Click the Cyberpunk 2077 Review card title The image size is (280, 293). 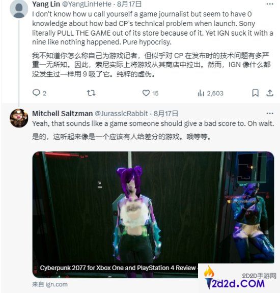click(118, 268)
